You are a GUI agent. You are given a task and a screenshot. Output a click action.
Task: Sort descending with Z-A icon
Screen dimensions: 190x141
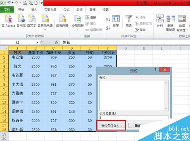pyautogui.click(x=108, y=27)
